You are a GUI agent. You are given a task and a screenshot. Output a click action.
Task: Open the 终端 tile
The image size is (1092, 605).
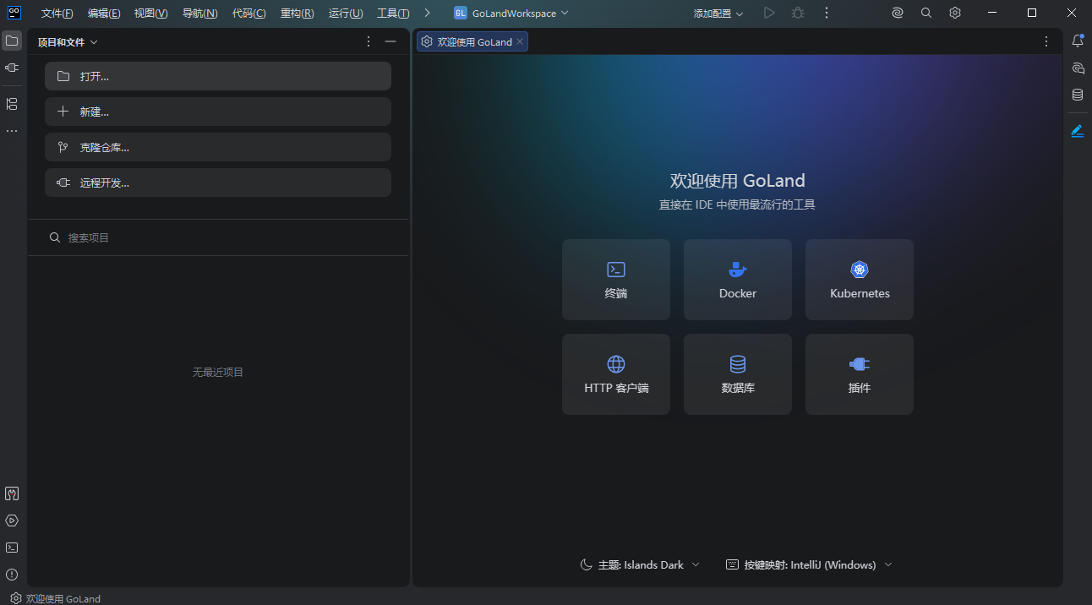click(616, 280)
